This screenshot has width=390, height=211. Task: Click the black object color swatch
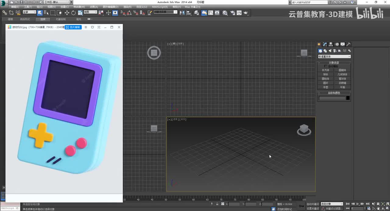tap(348, 98)
